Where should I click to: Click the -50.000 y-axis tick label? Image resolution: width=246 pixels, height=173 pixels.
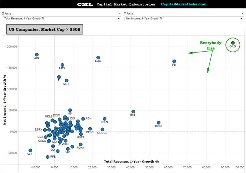[x=12, y=153]
